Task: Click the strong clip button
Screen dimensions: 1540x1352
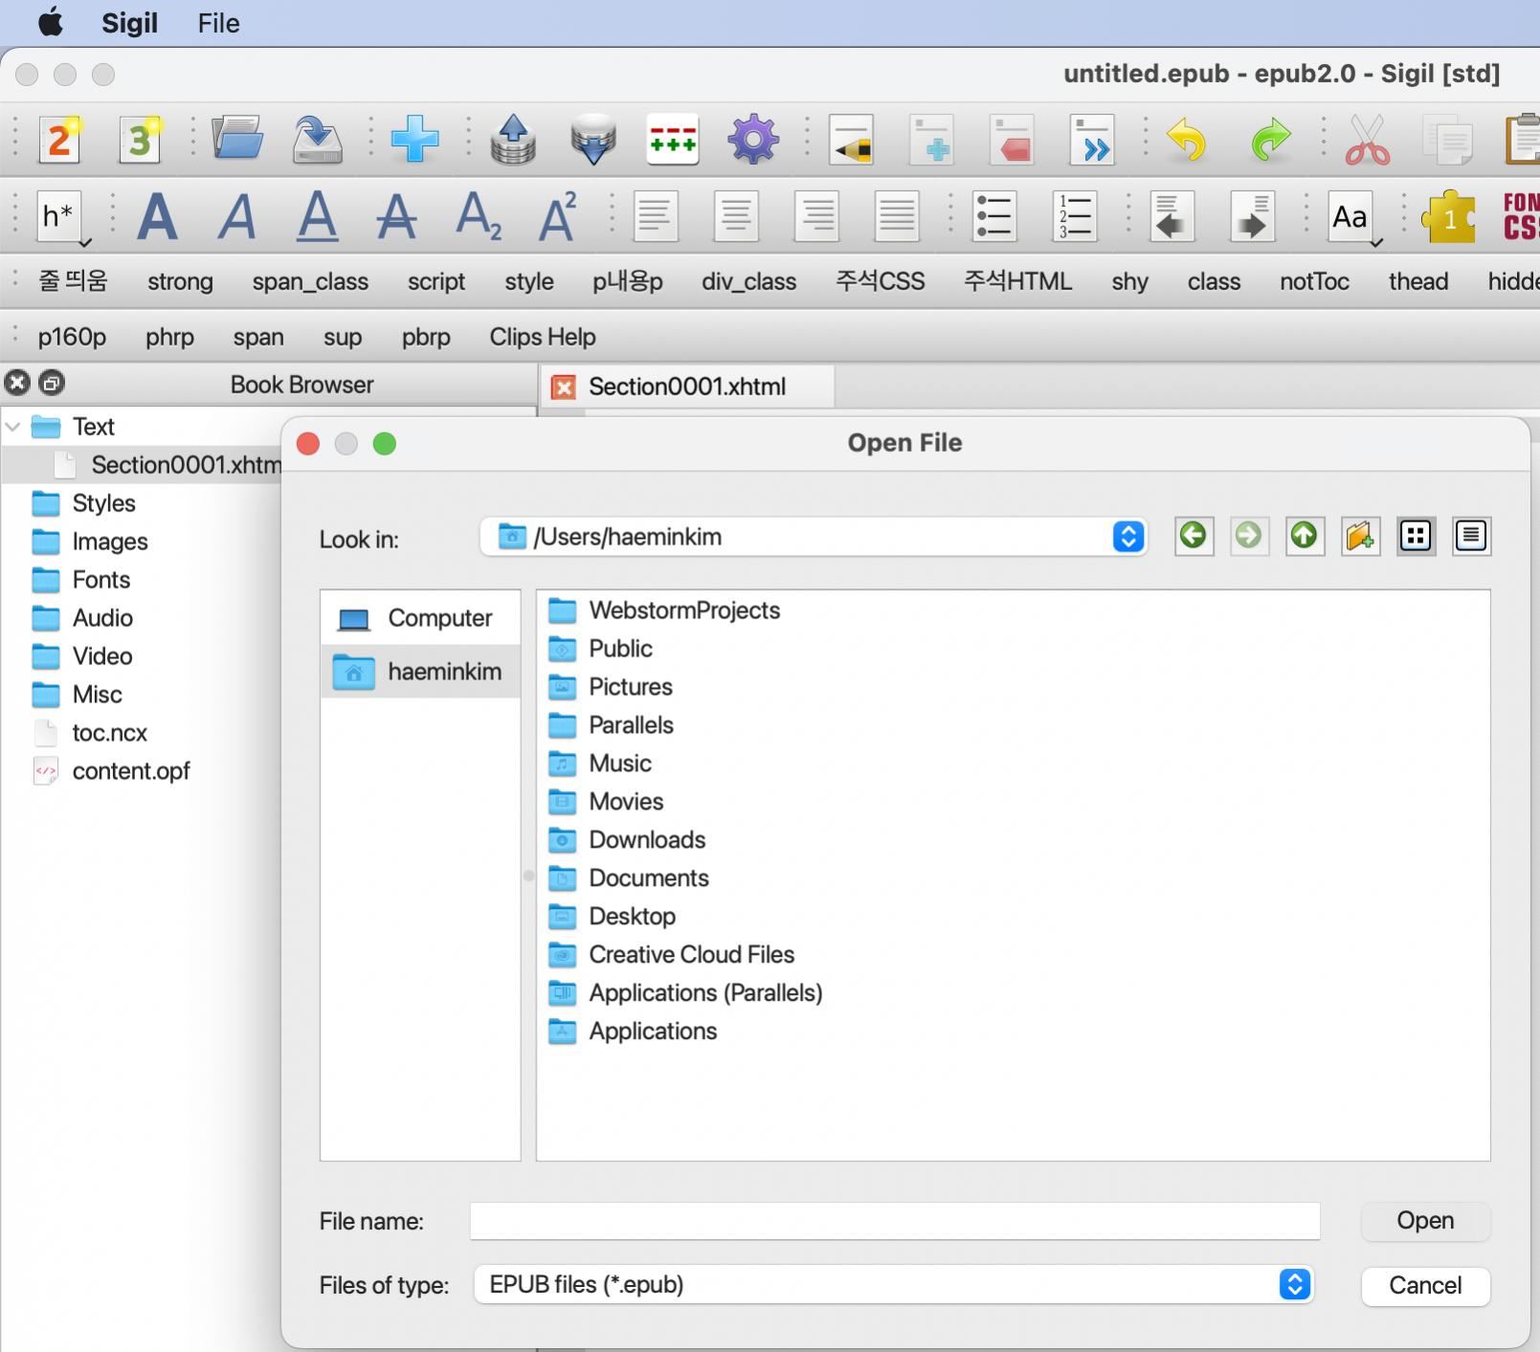Action: [x=180, y=281]
